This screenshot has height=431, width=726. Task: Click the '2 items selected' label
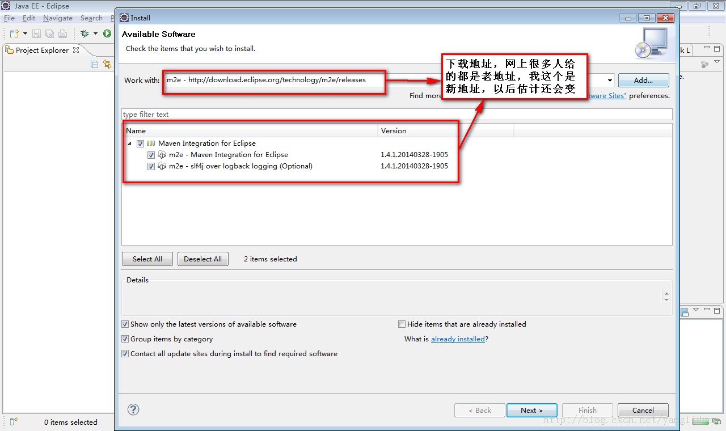271,259
